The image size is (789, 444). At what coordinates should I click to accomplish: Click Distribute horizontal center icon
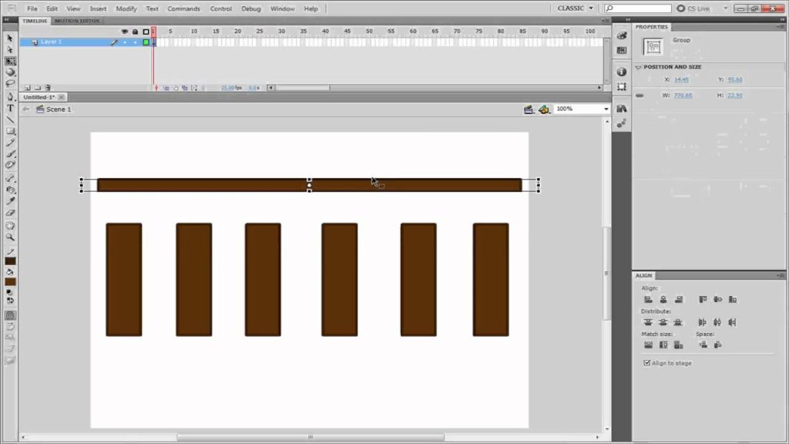coord(717,322)
